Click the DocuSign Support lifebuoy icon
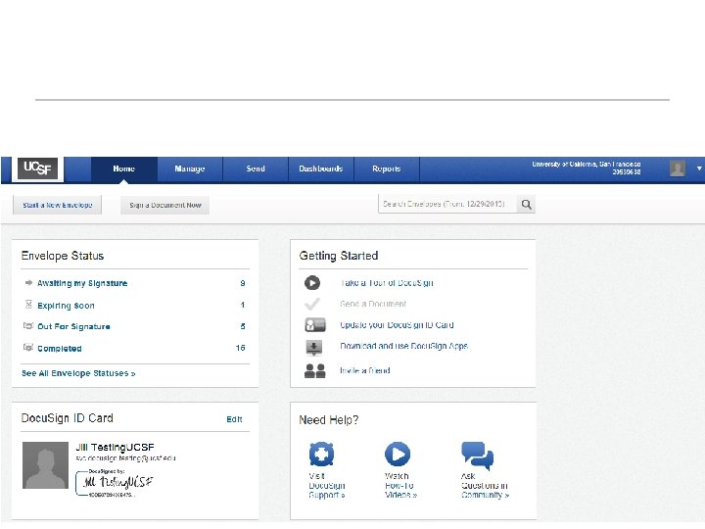 tap(321, 455)
